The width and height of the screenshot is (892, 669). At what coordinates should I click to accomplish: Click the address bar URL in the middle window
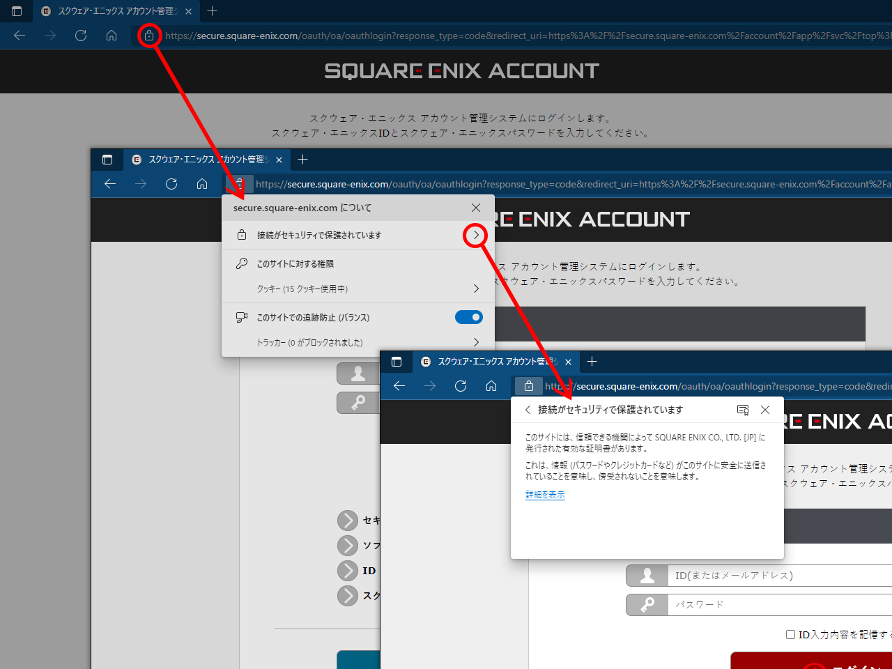[573, 184]
